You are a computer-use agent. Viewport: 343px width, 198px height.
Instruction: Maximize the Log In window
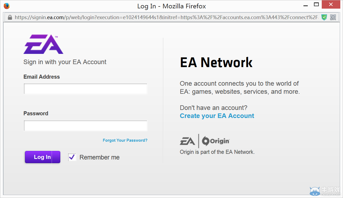pos(316,5)
